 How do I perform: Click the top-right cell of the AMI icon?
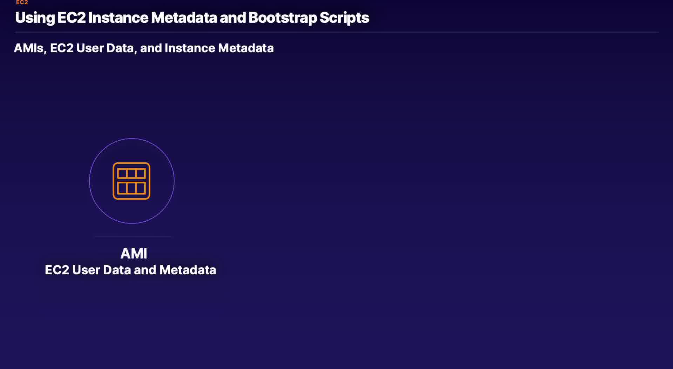click(141, 173)
